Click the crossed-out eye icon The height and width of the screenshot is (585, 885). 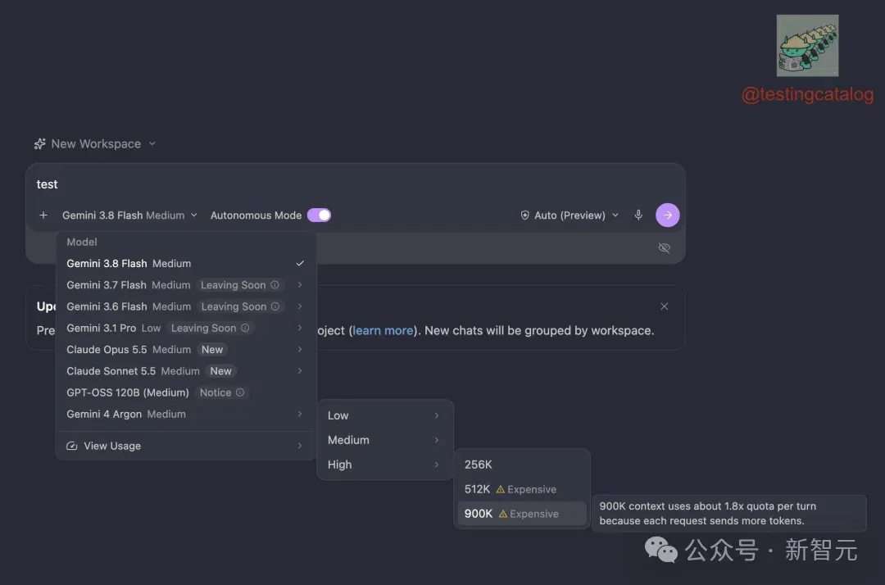point(664,247)
